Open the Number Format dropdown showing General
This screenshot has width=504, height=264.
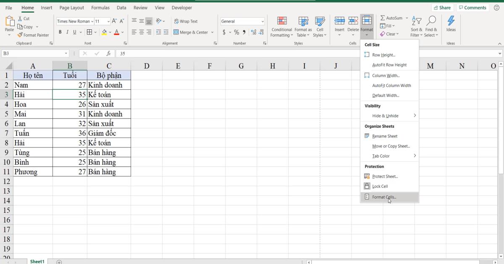pos(242,21)
